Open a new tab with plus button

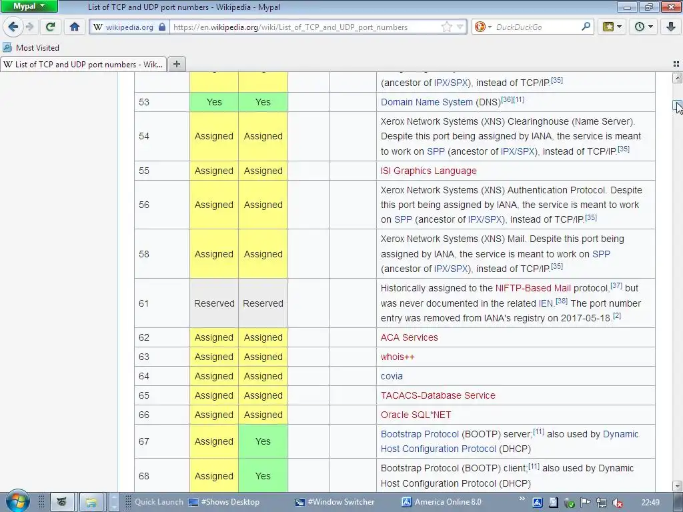176,64
